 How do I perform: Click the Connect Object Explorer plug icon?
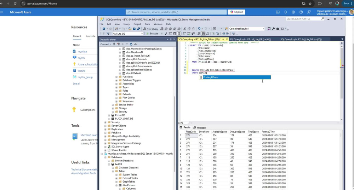[114, 44]
